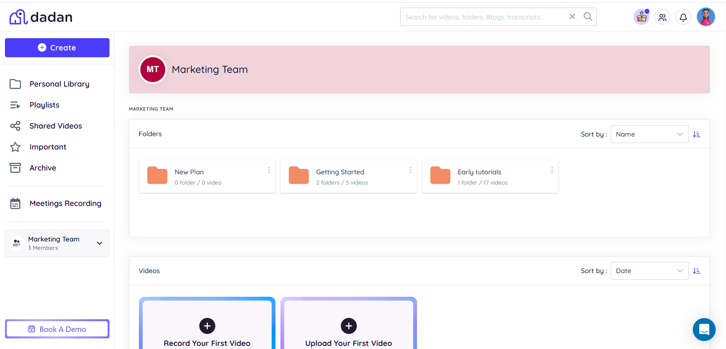Image resolution: width=726 pixels, height=349 pixels.
Task: Go to the Important starred videos
Action: click(48, 147)
